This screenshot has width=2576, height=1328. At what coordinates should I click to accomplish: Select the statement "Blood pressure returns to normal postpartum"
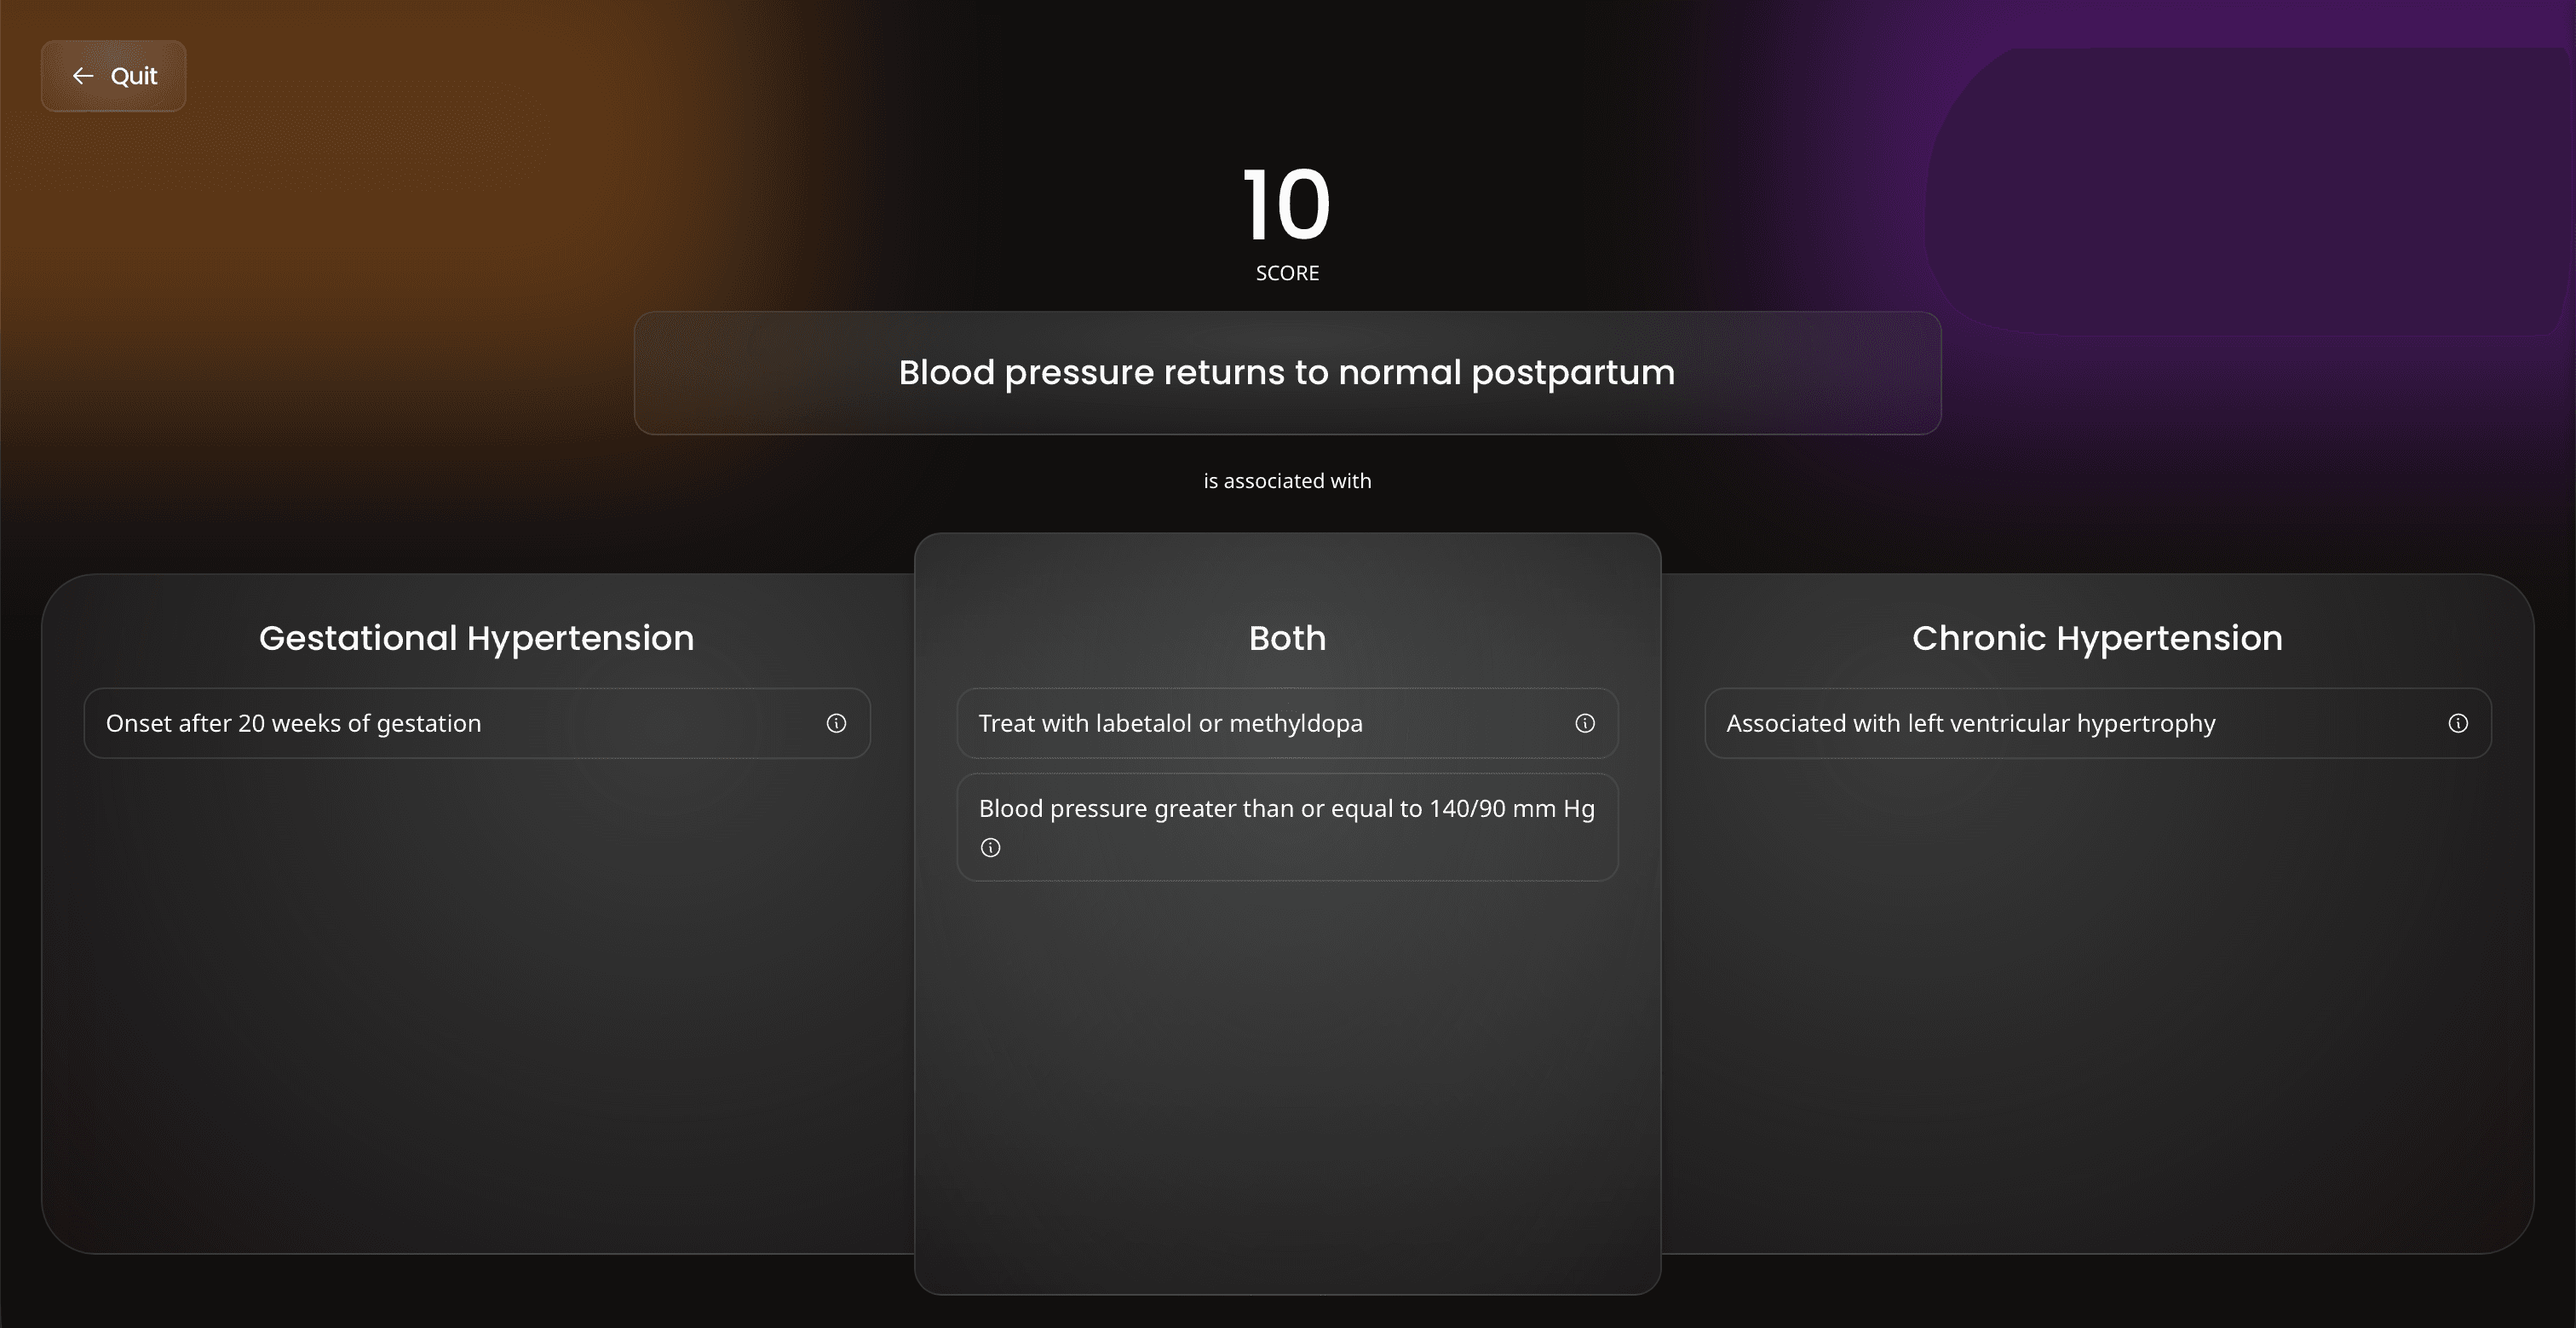pyautogui.click(x=1286, y=372)
